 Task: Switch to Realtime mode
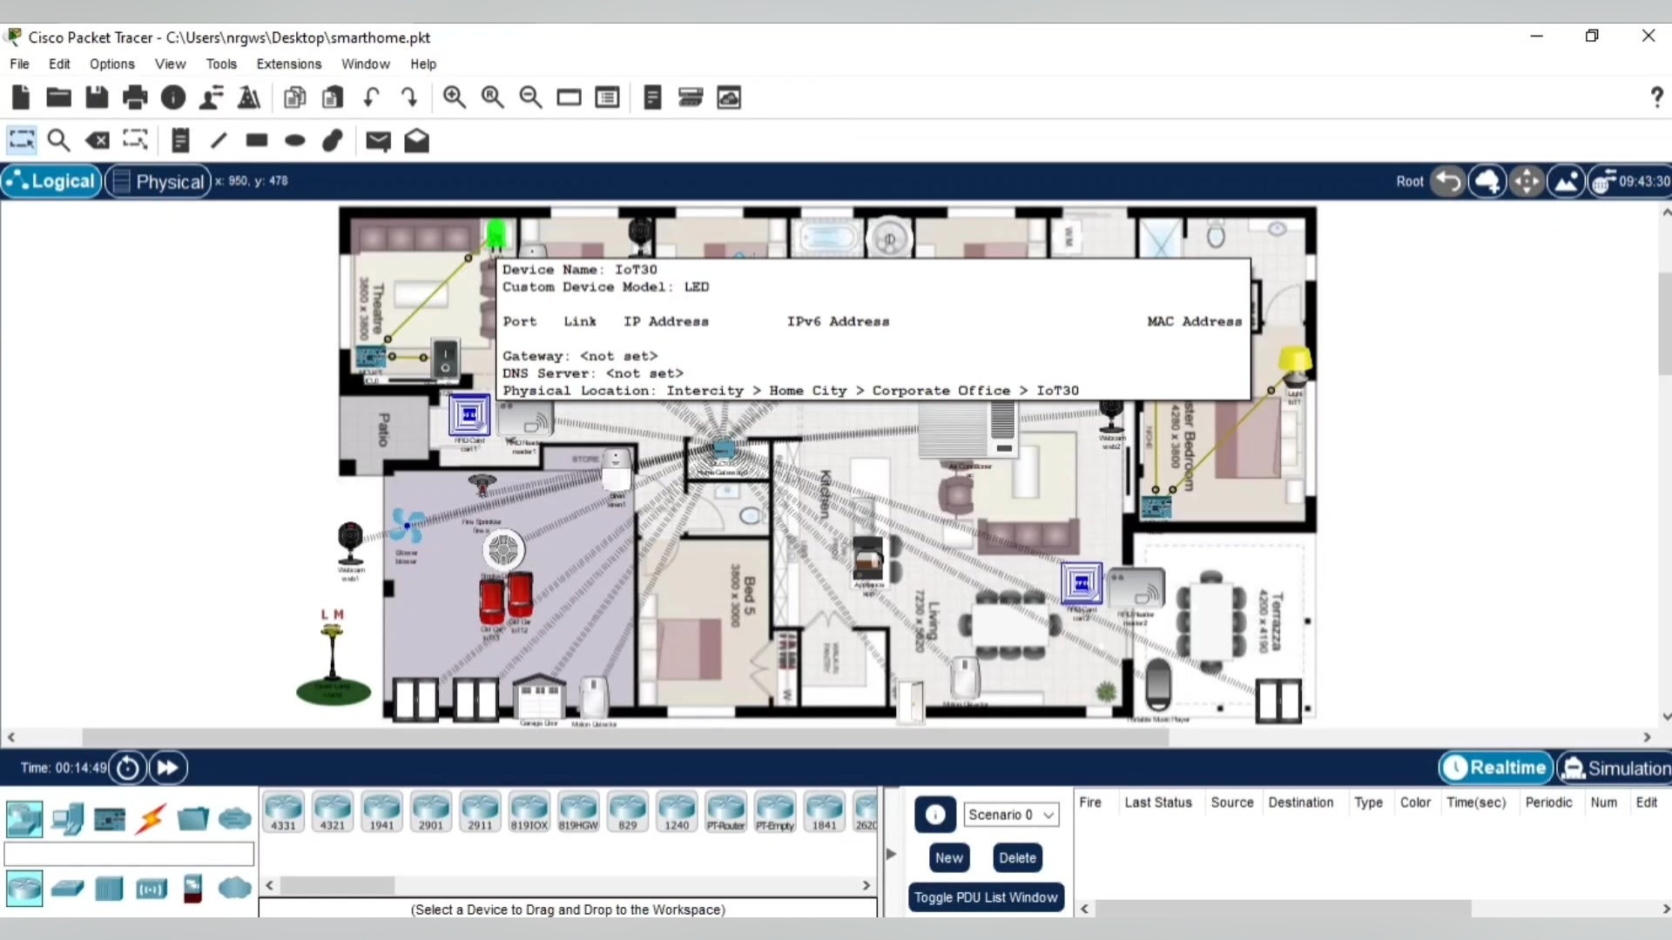(1496, 768)
